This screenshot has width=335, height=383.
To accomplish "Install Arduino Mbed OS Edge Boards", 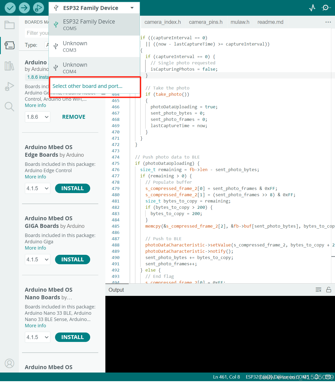I will coord(73,188).
